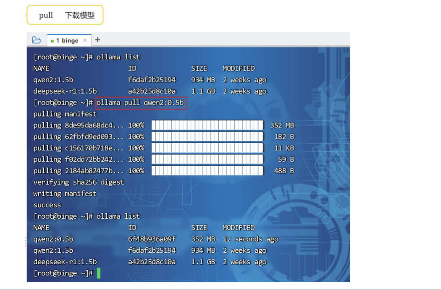Viewport: 441px width, 290px height.
Task: Click the '59 B' download size
Action: [286, 160]
